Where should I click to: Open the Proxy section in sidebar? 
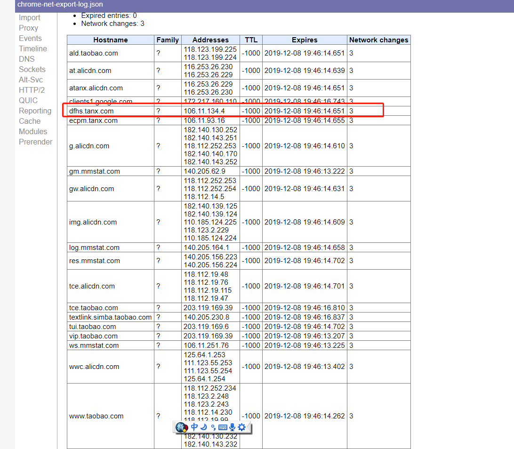pos(29,28)
